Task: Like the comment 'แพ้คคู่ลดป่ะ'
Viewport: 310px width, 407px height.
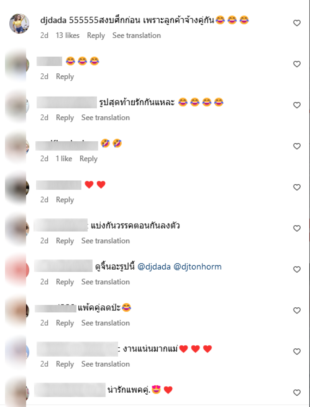Action: coord(297,310)
